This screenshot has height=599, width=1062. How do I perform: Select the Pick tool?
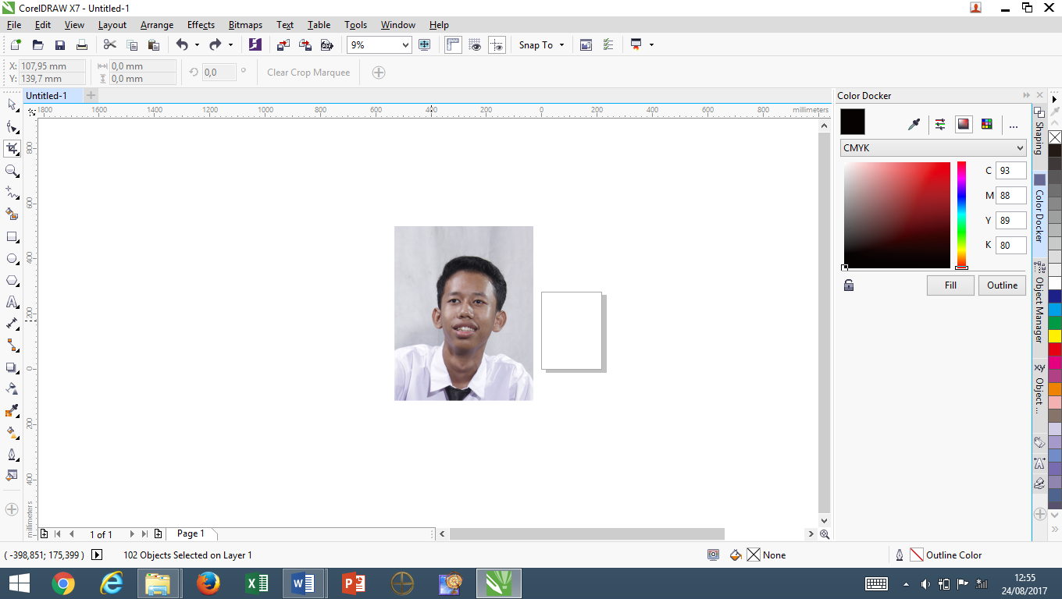(x=12, y=105)
